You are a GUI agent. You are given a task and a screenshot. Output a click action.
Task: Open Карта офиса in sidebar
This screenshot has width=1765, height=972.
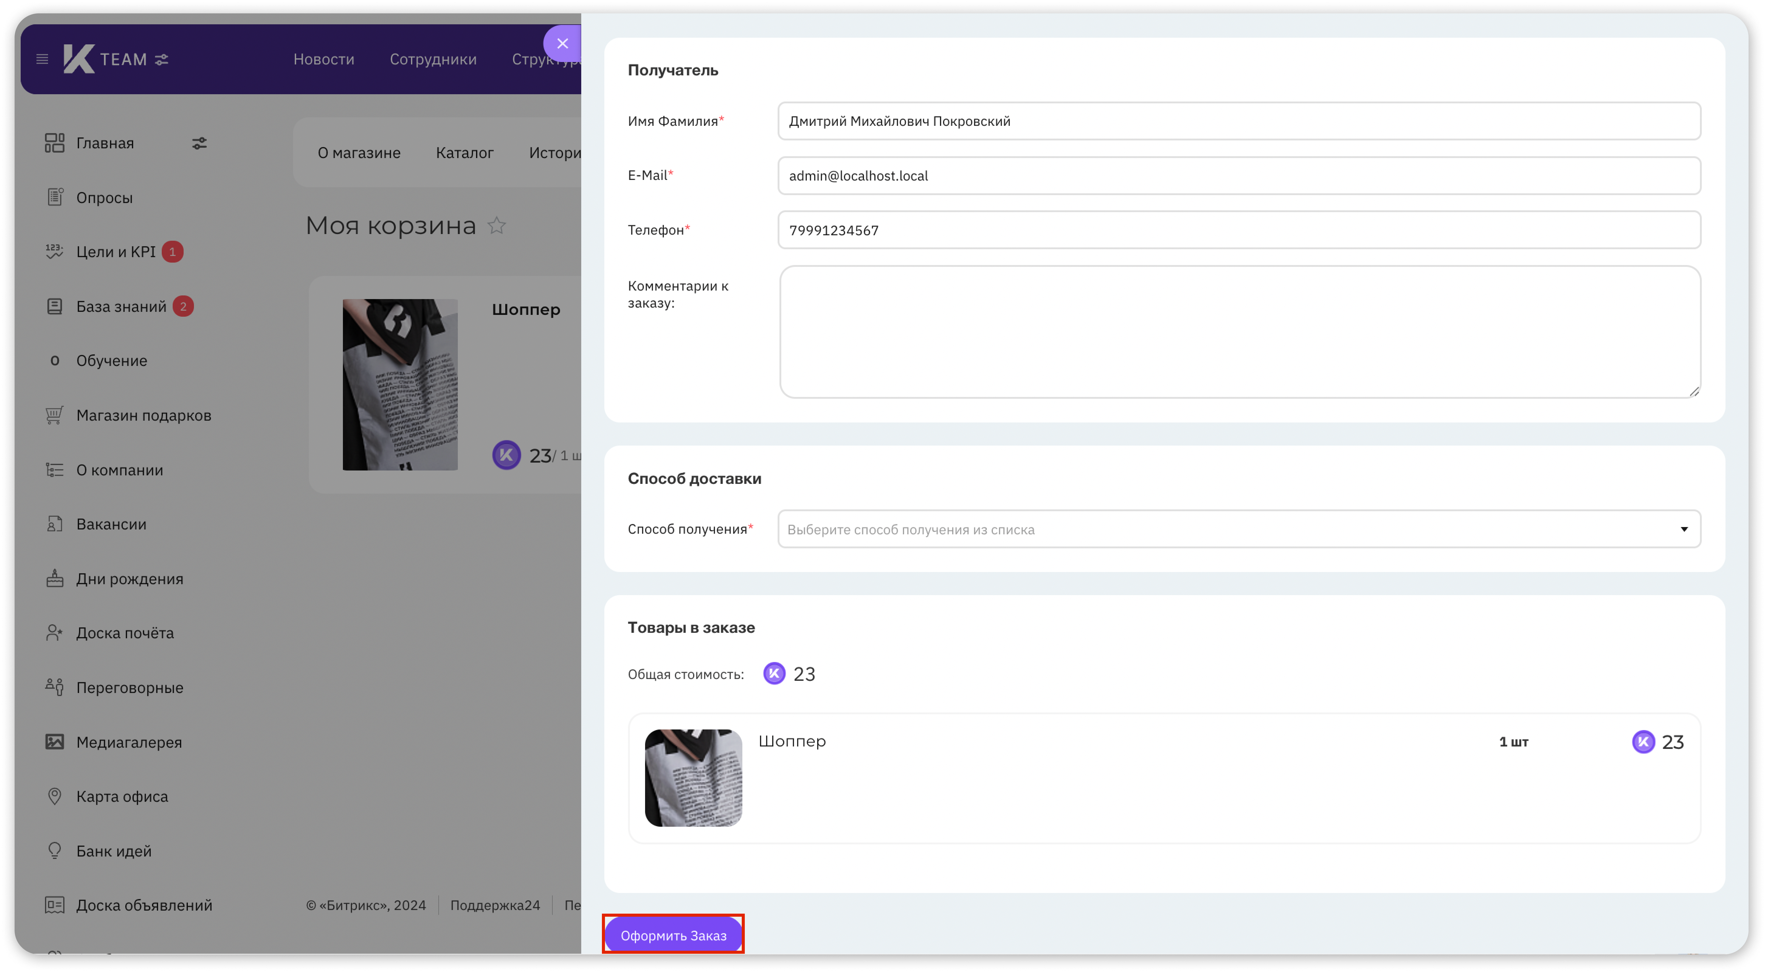click(x=122, y=796)
